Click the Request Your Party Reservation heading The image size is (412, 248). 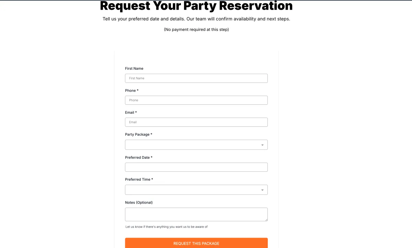pos(196,6)
